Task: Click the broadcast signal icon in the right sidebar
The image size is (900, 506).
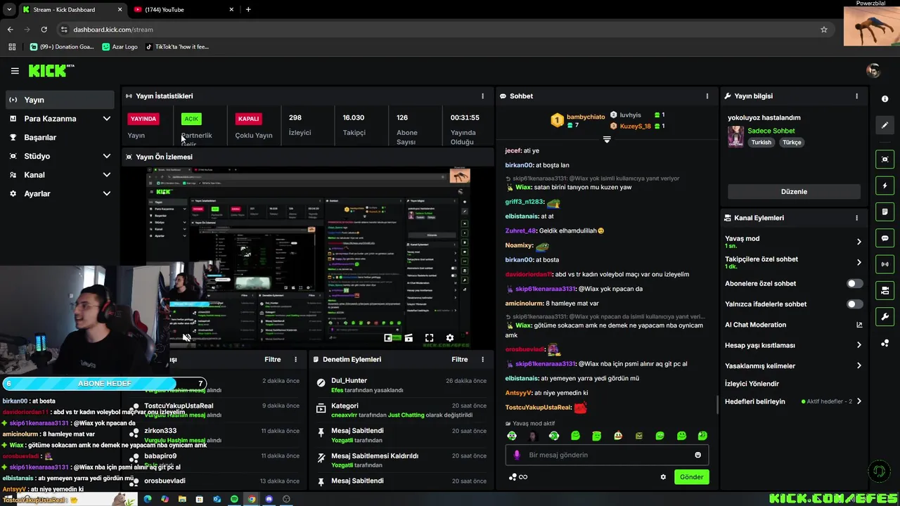Action: click(x=885, y=264)
